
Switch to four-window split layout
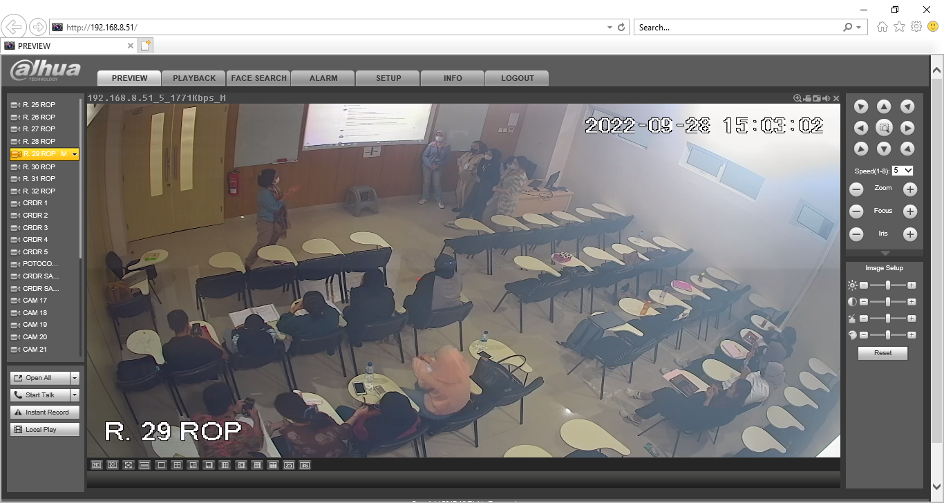pos(177,465)
